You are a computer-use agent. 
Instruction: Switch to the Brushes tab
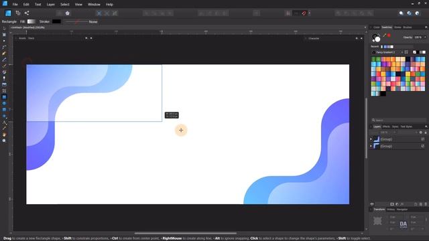[408, 27]
